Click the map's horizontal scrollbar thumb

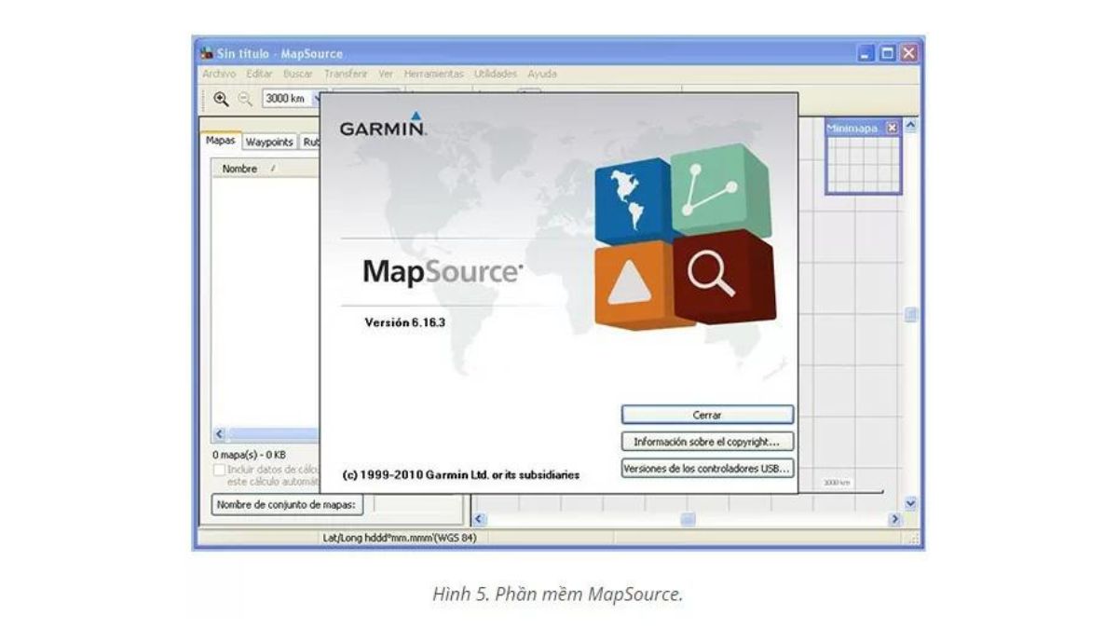pos(688,519)
